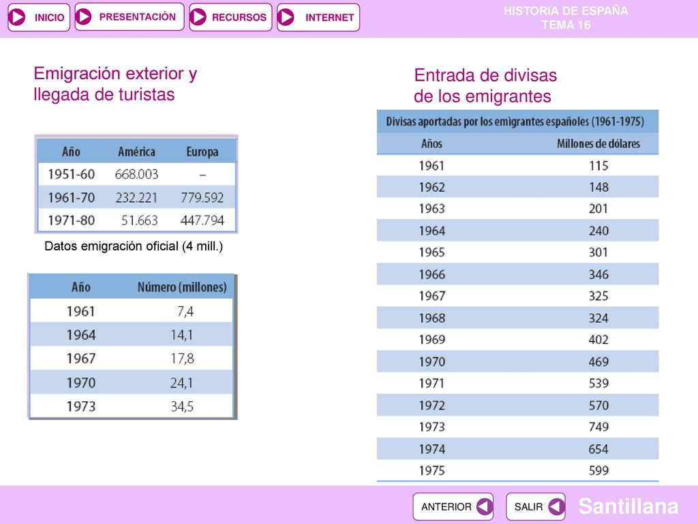Select divisas value 346
This screenshot has width=698, height=524.
[598, 274]
